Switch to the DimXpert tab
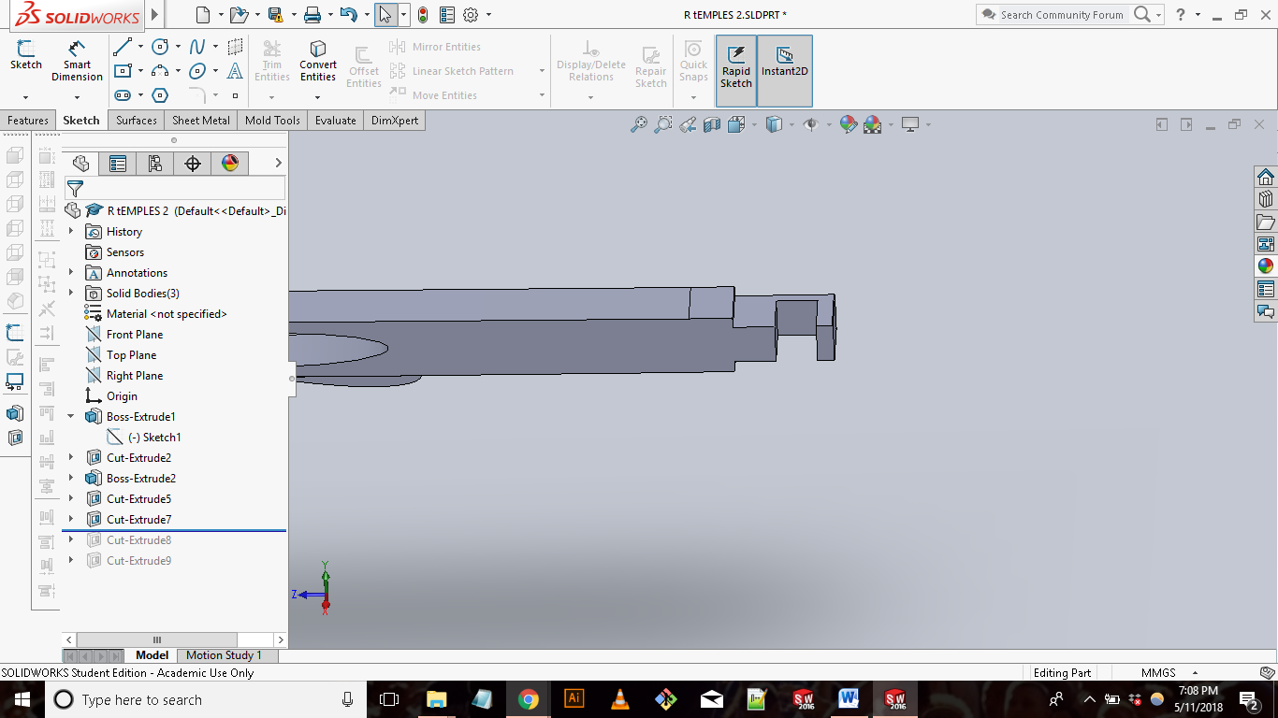This screenshot has width=1278, height=718. tap(395, 121)
